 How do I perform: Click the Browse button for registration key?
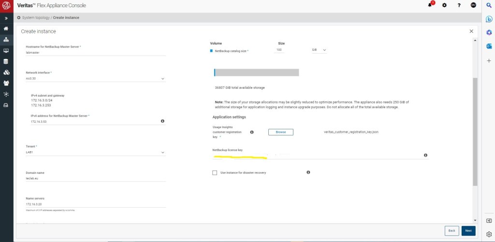click(x=281, y=132)
